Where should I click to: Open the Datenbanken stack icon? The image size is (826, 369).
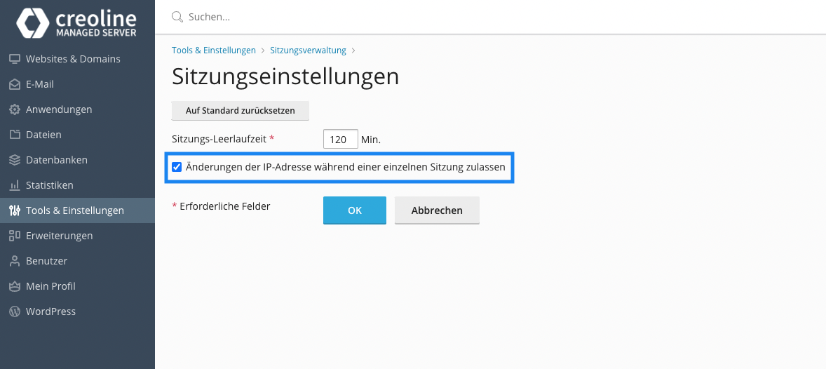pos(15,160)
